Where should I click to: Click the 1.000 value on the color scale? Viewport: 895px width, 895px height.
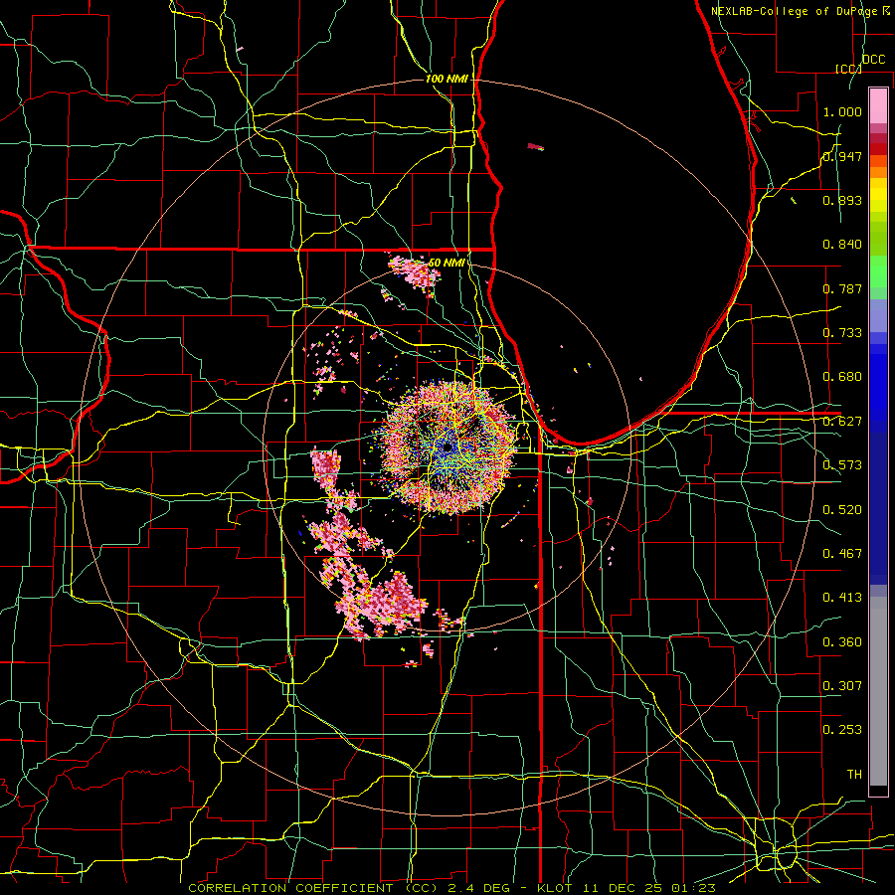842,111
